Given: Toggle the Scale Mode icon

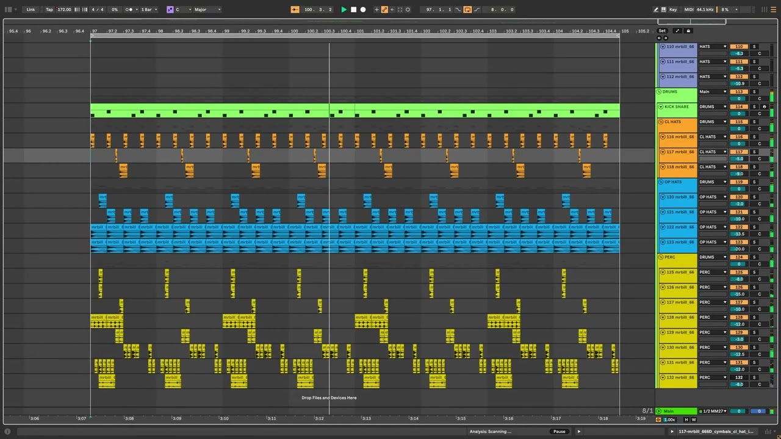Looking at the screenshot, I should pos(170,10).
